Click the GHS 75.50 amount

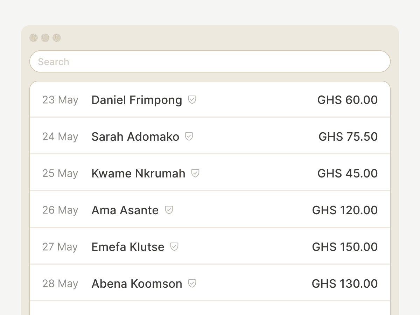pyautogui.click(x=348, y=136)
